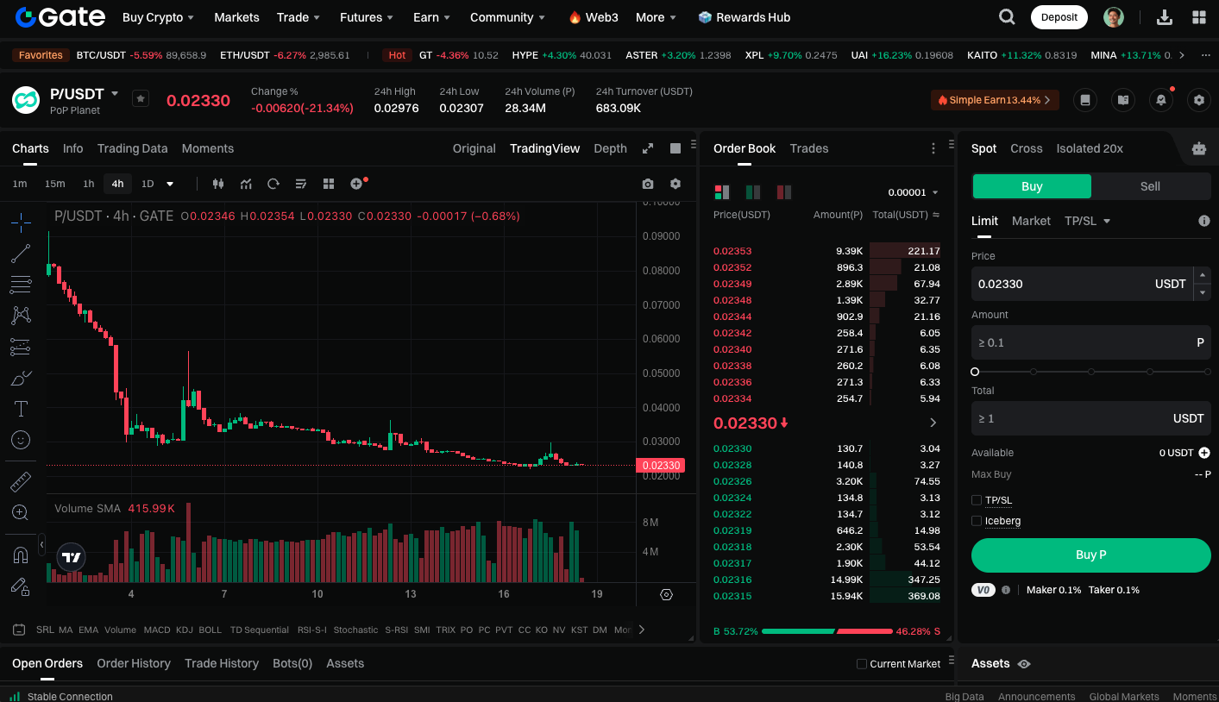Screen dimensions: 1219x702
Task: Tick the Iceberg order checkbox
Action: [977, 521]
